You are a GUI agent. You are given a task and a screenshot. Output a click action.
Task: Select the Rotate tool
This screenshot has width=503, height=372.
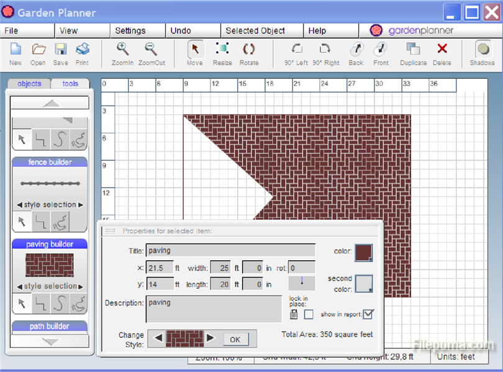249,50
